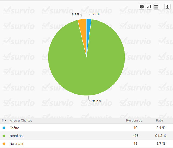Click the blue dot beside Tačno
Viewport: 173px width, 148px height.
click(4, 128)
